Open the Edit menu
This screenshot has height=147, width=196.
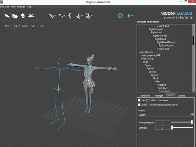click(7, 7)
